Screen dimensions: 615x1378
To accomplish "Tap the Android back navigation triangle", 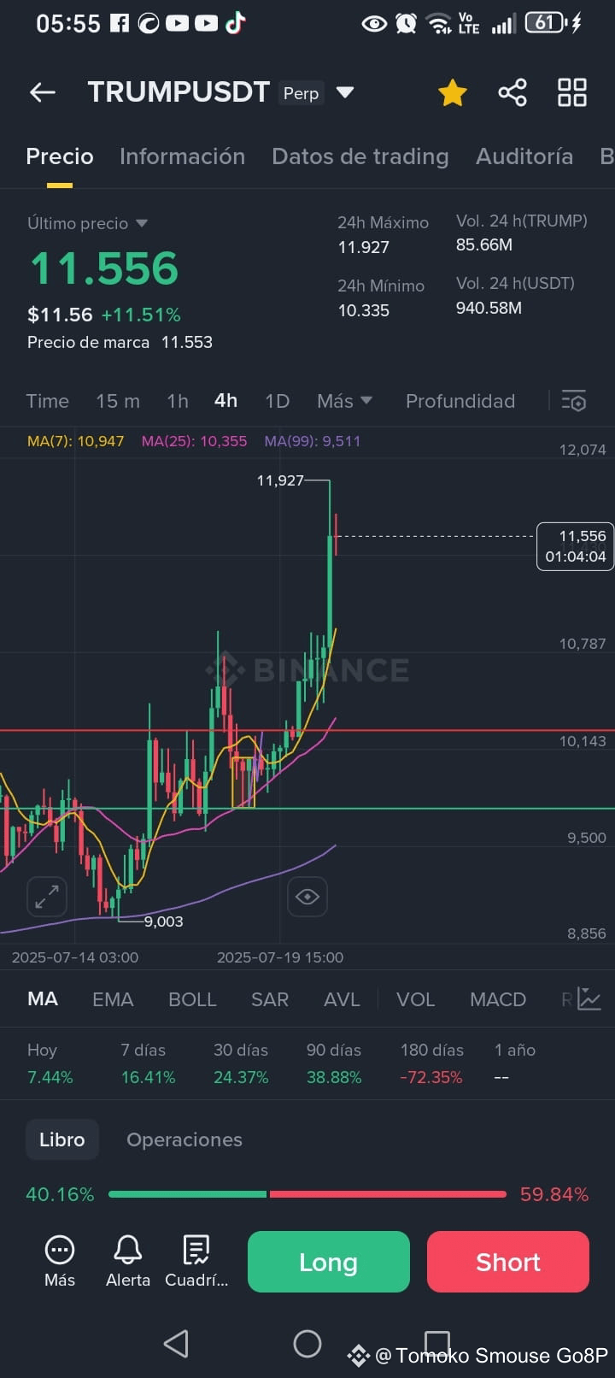I will (176, 1344).
